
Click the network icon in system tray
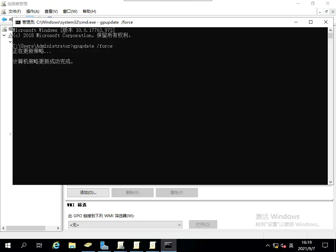coord(276,245)
